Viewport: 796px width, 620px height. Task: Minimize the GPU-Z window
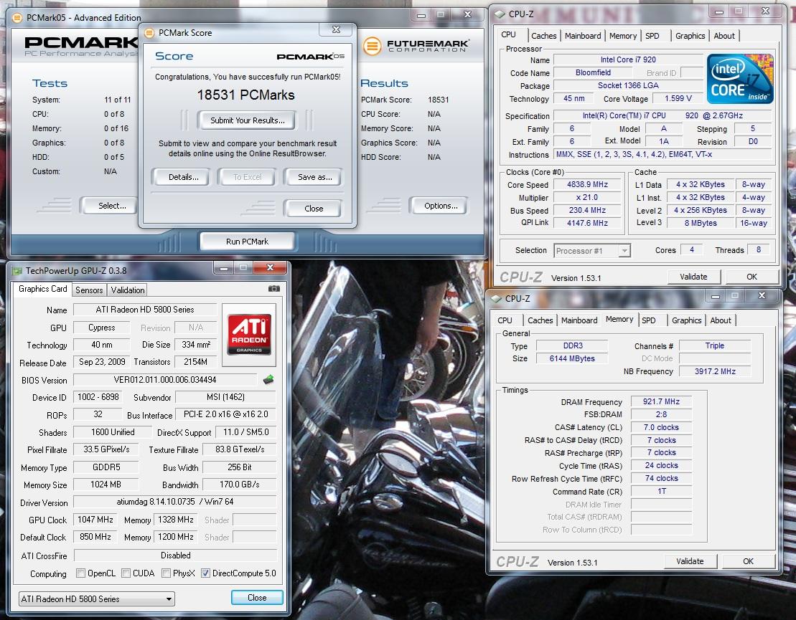[223, 267]
